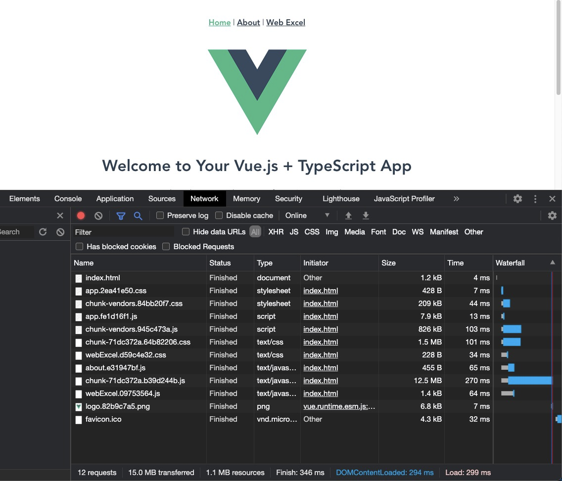
Task: Filter requests by XHR
Action: pyautogui.click(x=276, y=232)
